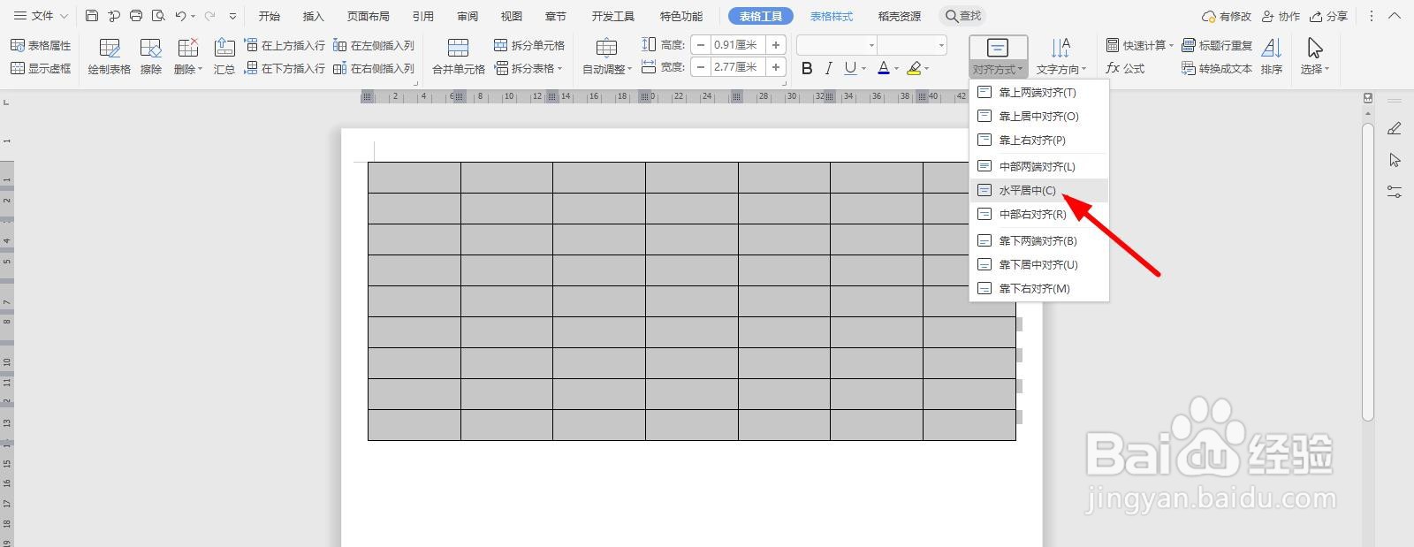Choose 靠下两端对齐(B) alignment

click(x=1038, y=240)
